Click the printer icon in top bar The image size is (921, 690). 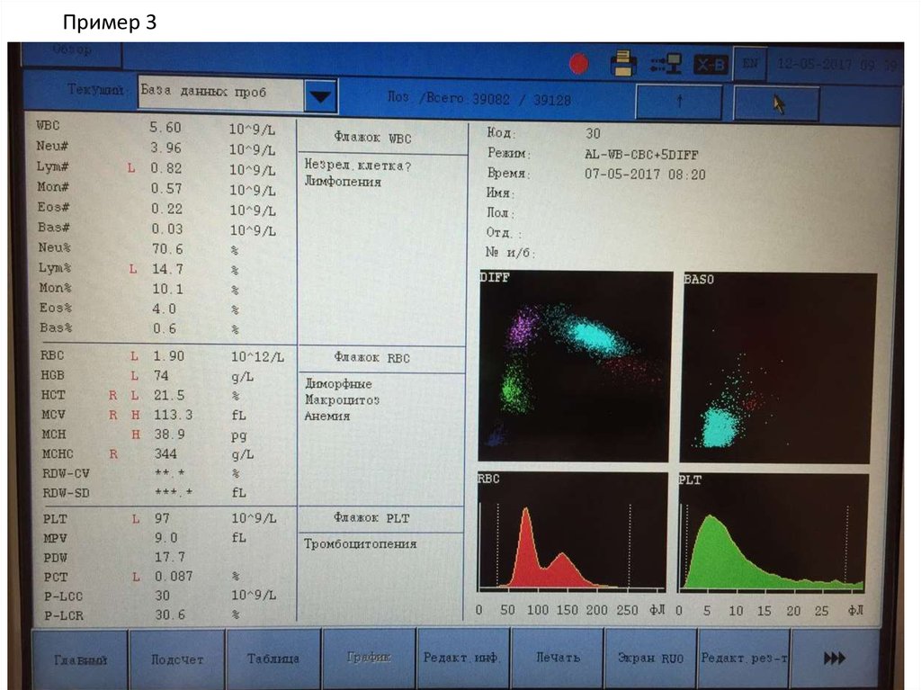tap(623, 64)
